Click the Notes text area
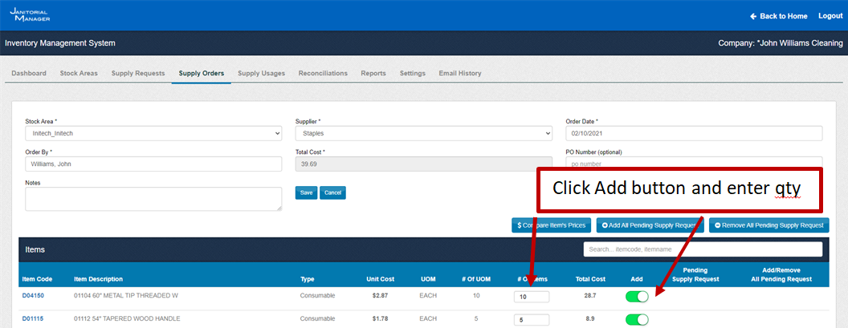848x328 pixels. 153,199
